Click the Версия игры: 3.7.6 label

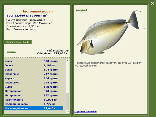pos(18,42)
